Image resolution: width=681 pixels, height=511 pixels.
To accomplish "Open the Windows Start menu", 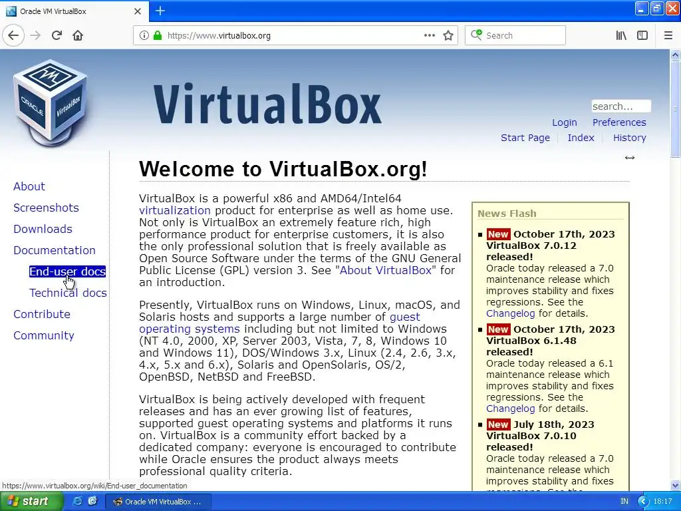I will tap(31, 502).
